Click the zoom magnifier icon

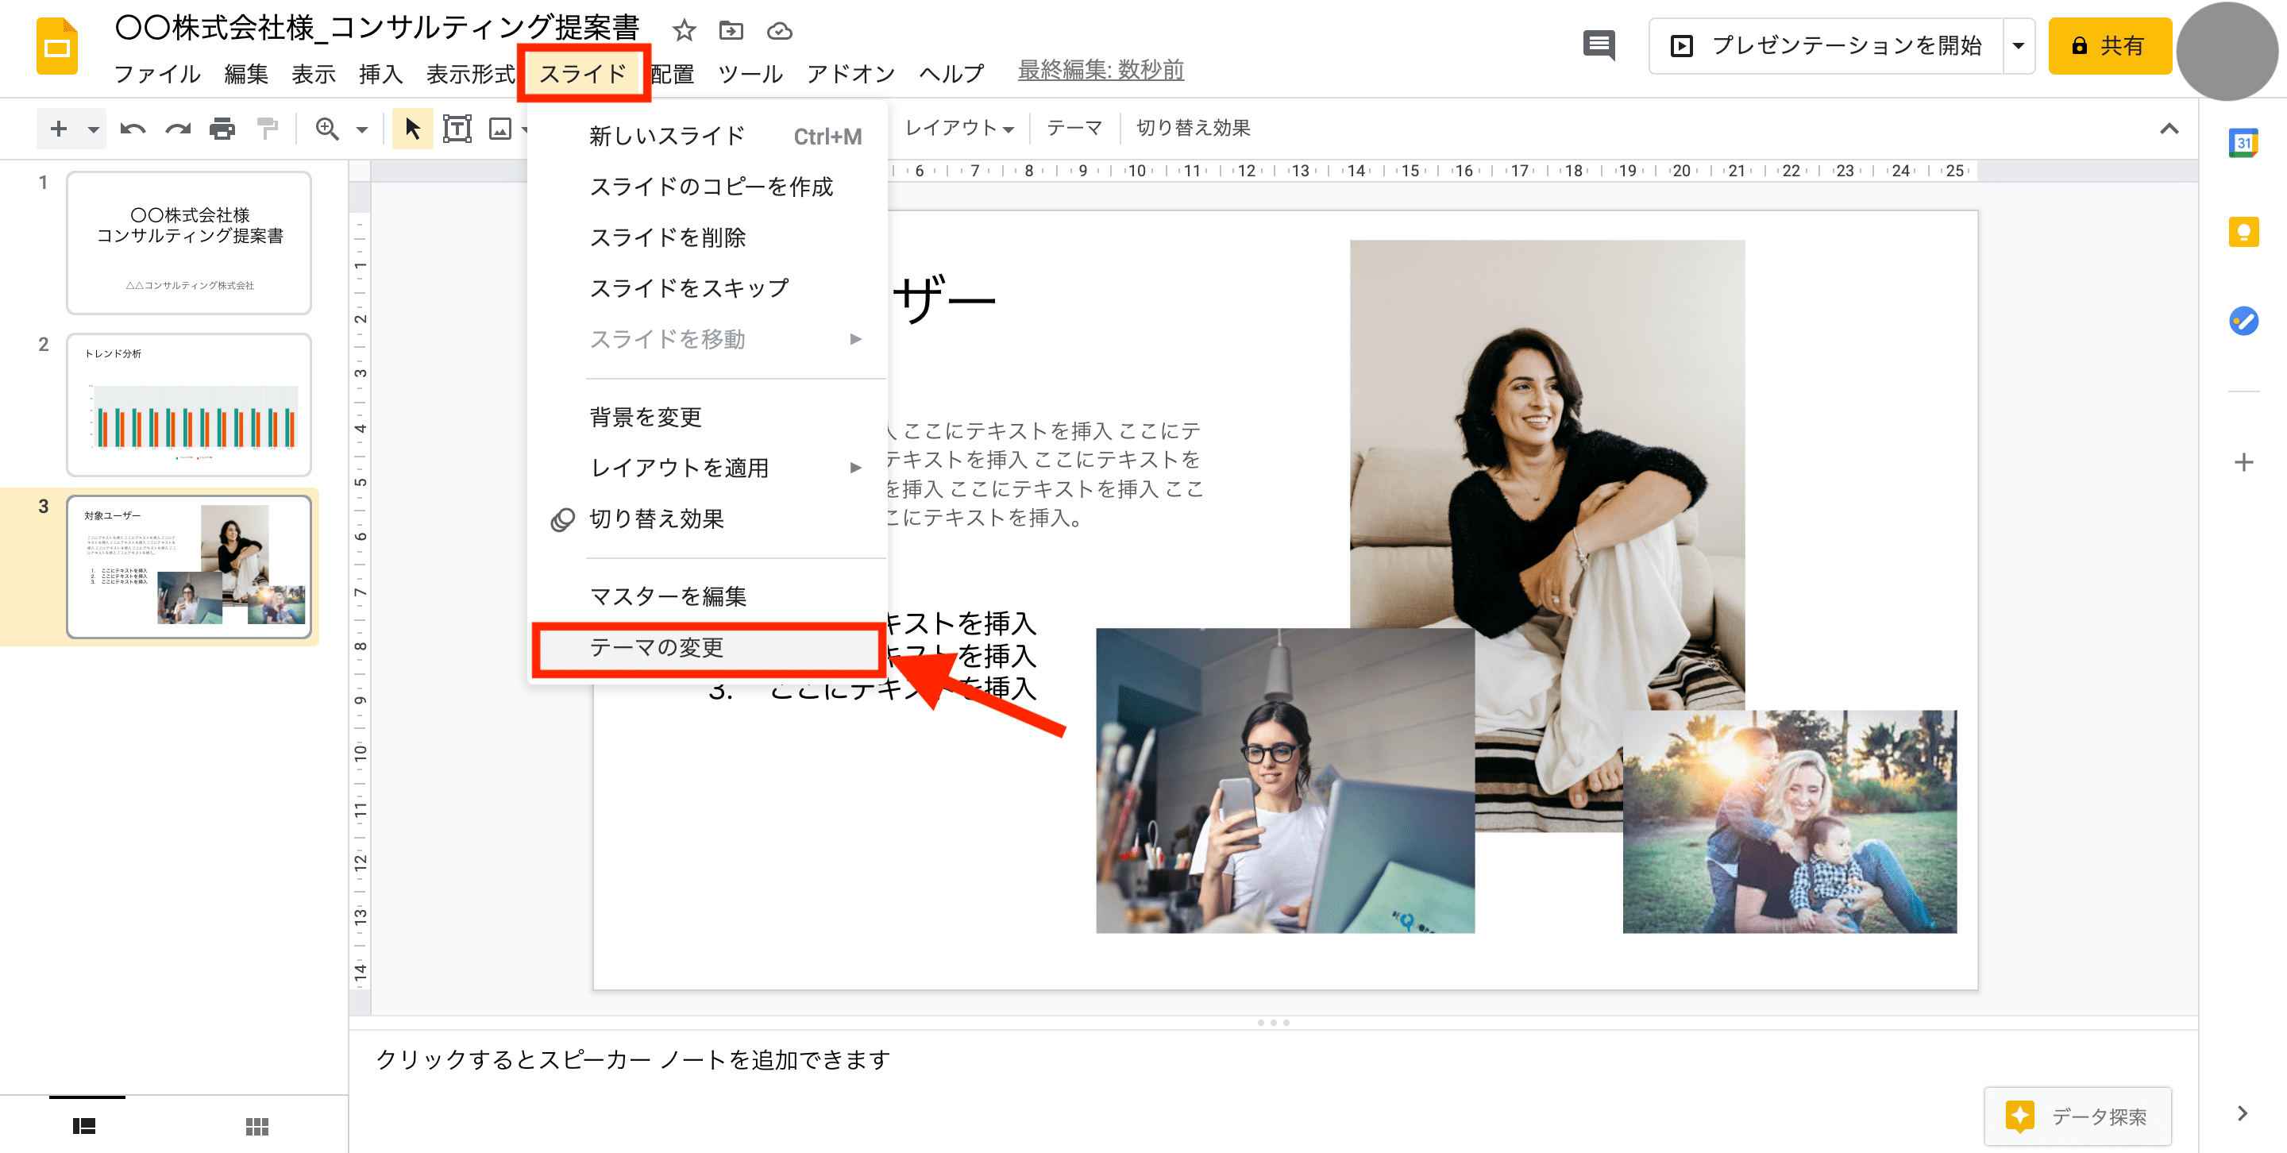pyautogui.click(x=328, y=129)
